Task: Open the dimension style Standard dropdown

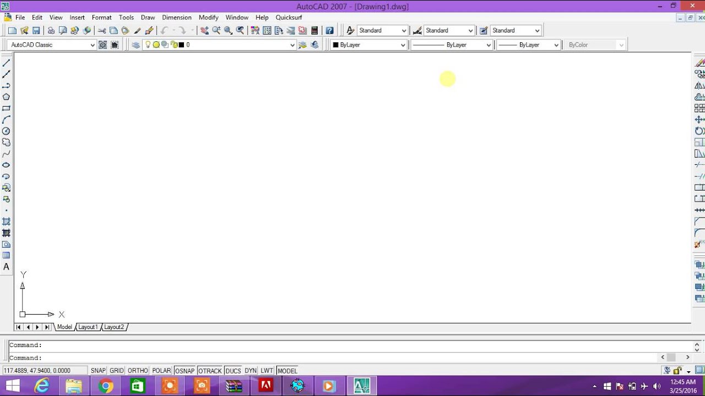Action: tap(470, 31)
